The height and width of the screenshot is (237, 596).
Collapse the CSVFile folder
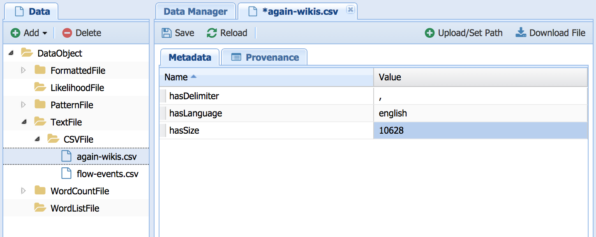point(37,139)
